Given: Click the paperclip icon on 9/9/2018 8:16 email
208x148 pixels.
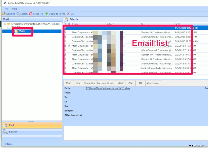Looking at the screenshot, I should coord(69,46).
